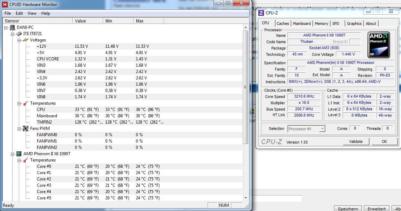Open the Edit menu in Hardware Monitor
Image resolution: width=401 pixels, height=211 pixels.
19,13
